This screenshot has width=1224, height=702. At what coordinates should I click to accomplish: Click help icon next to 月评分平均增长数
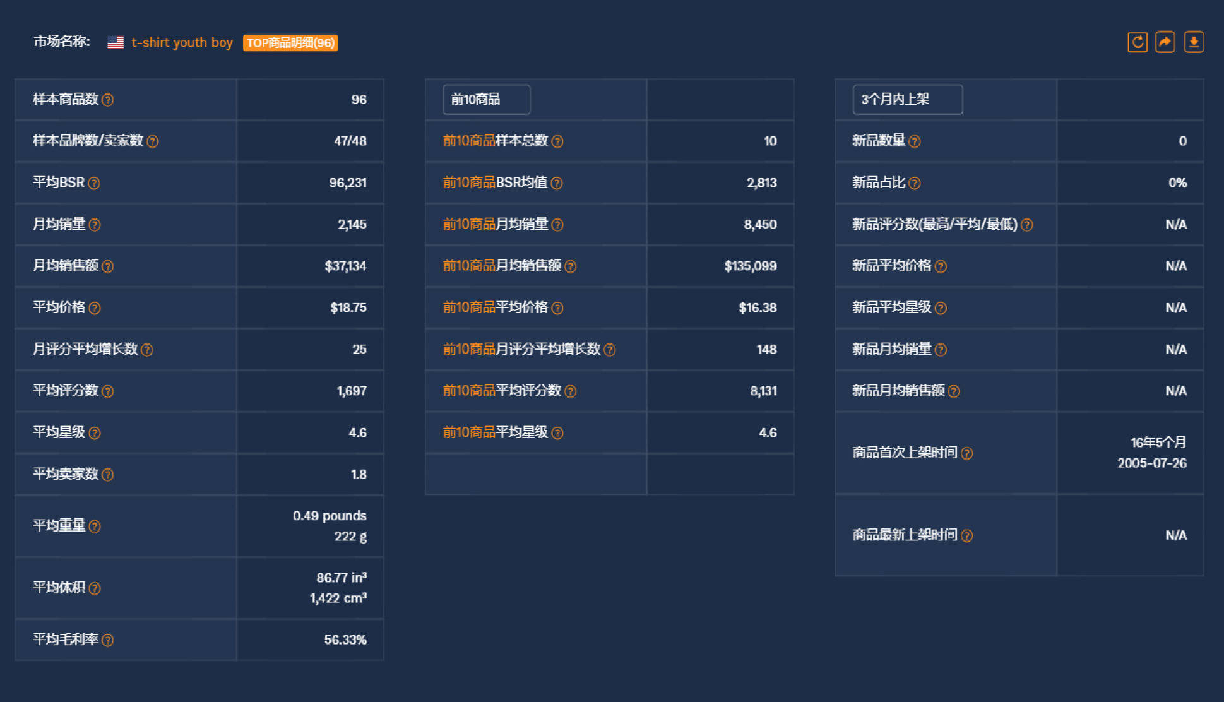(147, 350)
